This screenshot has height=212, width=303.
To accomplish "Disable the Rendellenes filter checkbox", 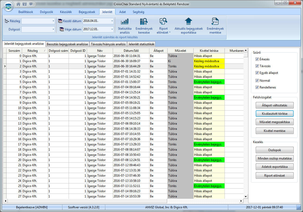I will click(257, 87).
